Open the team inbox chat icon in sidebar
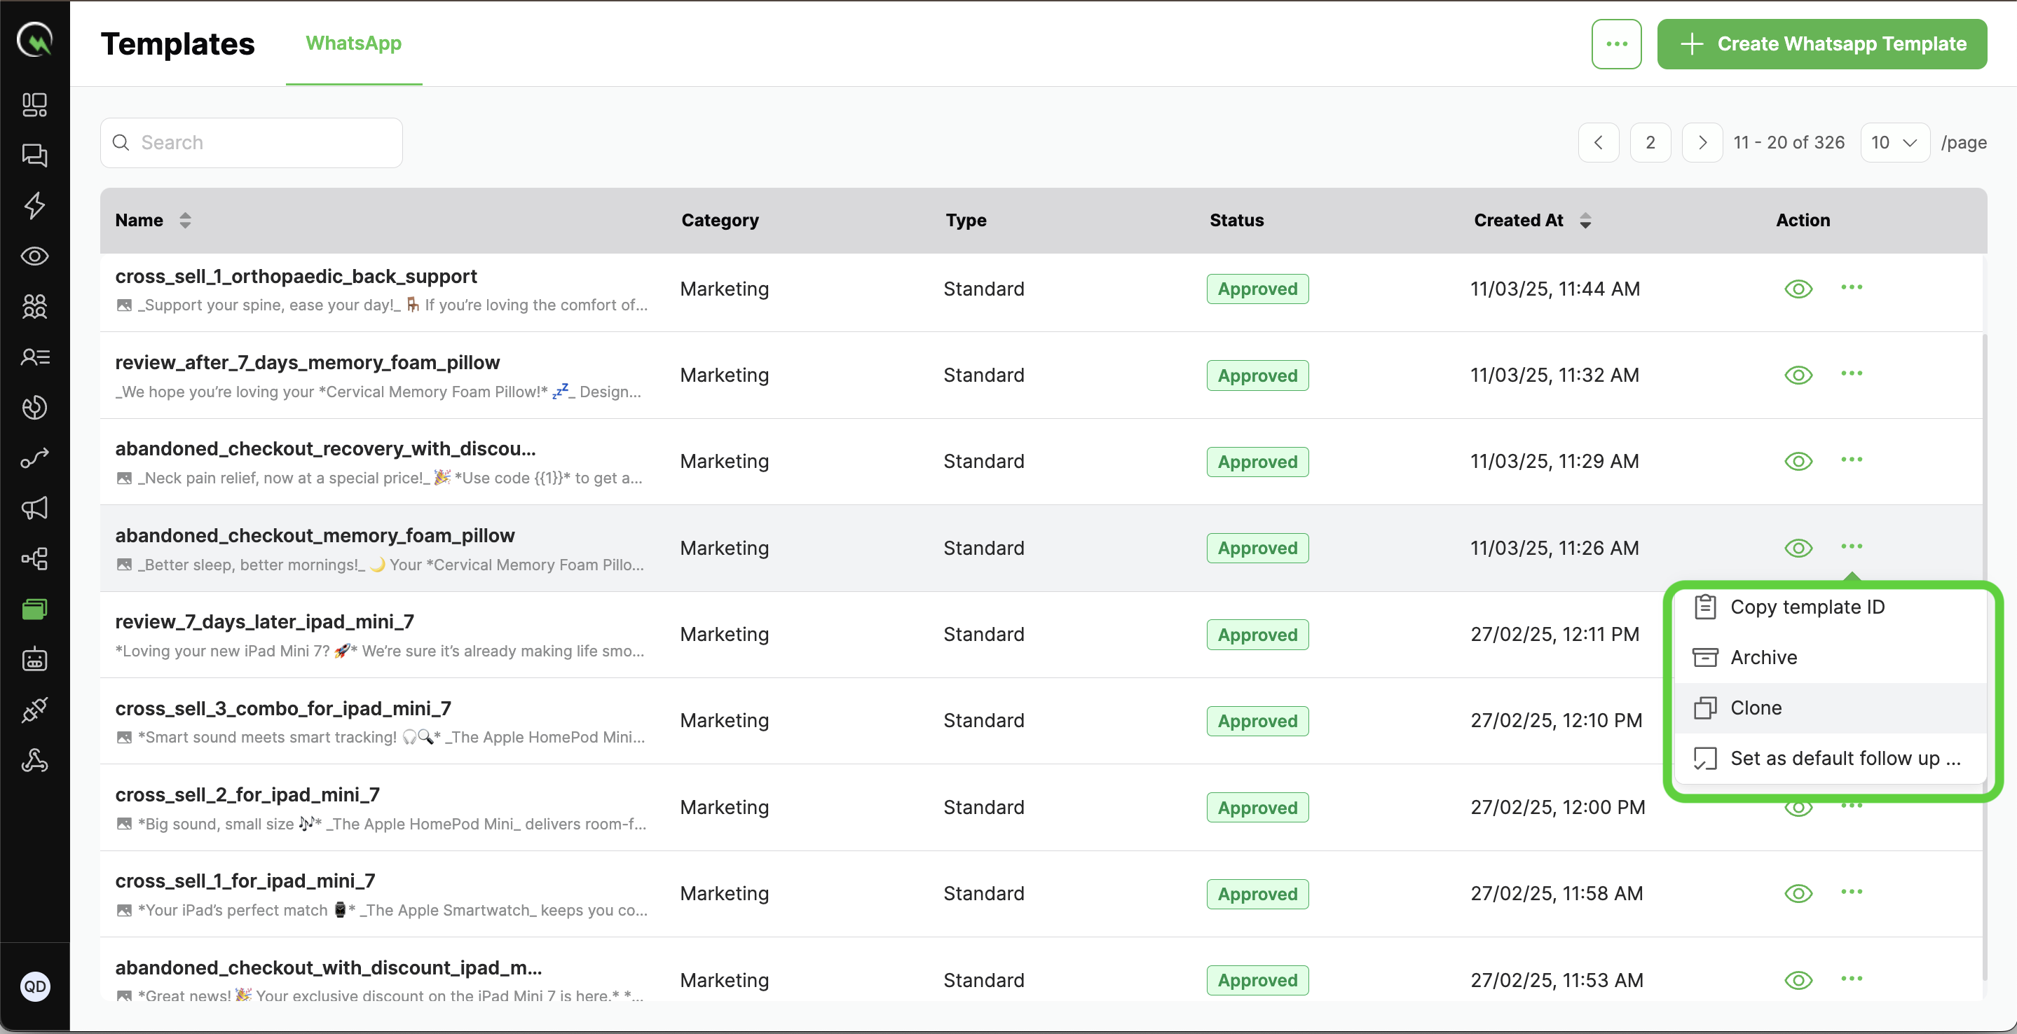The height and width of the screenshot is (1034, 2017). [x=34, y=155]
